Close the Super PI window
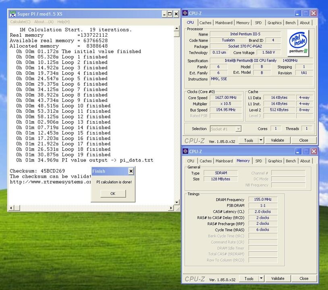The height and width of the screenshot is (290, 328). [176, 14]
